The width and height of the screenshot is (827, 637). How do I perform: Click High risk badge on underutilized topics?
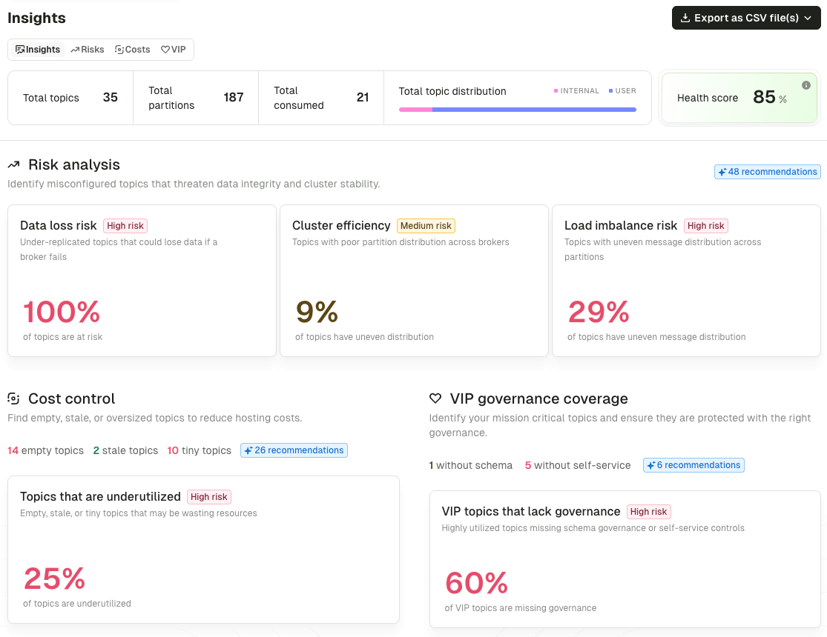[209, 497]
